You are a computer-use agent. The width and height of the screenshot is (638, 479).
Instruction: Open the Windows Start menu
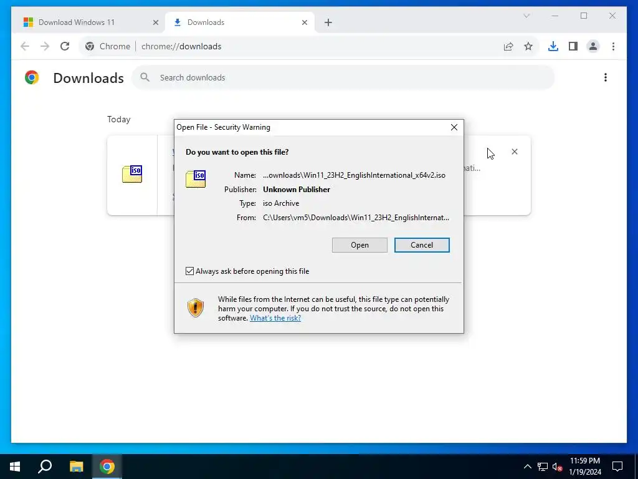coord(15,467)
